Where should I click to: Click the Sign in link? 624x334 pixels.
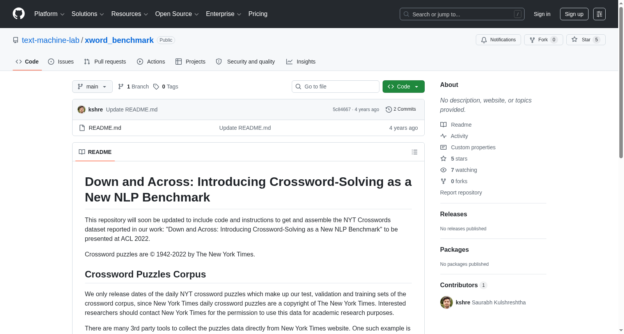pos(542,14)
